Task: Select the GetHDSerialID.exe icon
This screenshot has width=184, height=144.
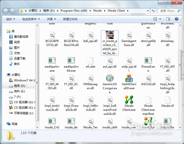Action: pyautogui.click(x=129, y=78)
